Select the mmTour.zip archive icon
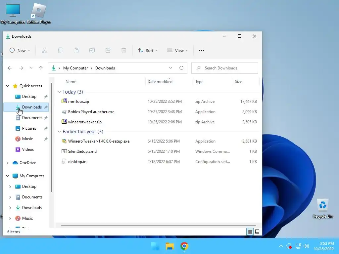339x254 pixels. coord(64,101)
